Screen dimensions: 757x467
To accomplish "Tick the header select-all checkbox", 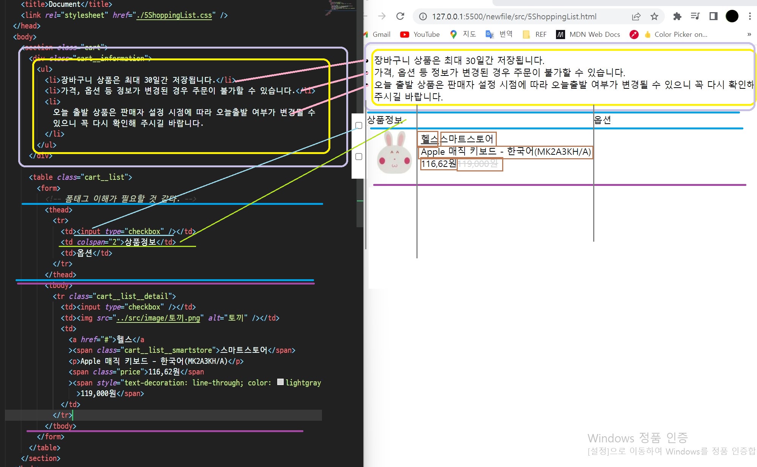I will pyautogui.click(x=359, y=126).
